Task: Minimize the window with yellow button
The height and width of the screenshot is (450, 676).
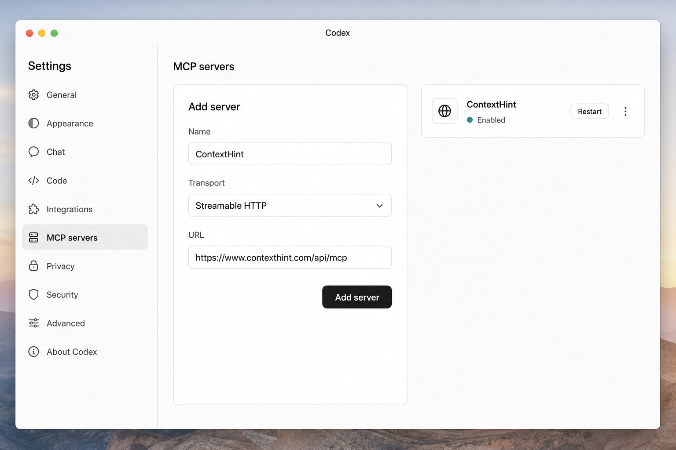Action: 42,33
